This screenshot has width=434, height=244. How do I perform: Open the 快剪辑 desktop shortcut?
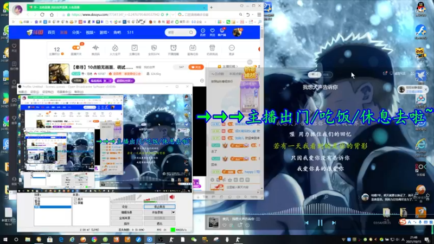pos(421,168)
